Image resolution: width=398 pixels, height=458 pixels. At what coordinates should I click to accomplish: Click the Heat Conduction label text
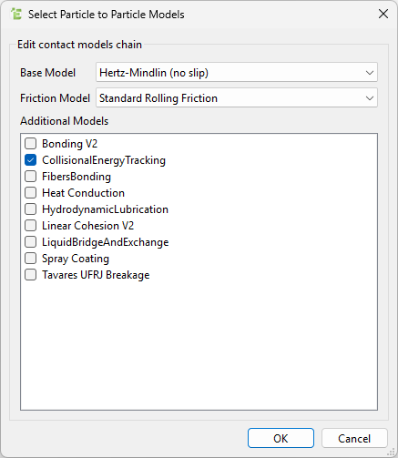83,193
